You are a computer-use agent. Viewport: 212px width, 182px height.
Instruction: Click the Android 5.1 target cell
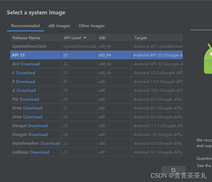[x=157, y=152]
